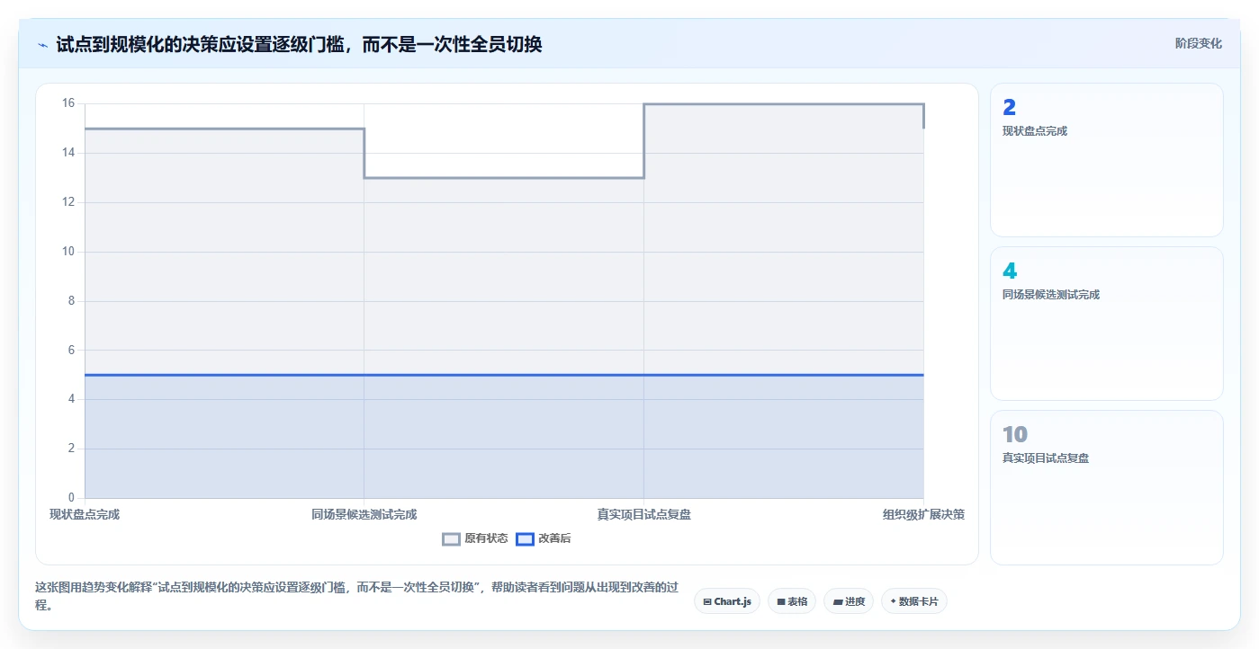Click the 数据卡片 tag chip
The height and width of the screenshot is (649, 1259).
[x=914, y=601]
